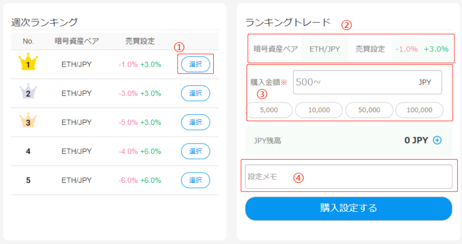
Task: Add JPY balance with the plus icon
Action: coord(437,140)
